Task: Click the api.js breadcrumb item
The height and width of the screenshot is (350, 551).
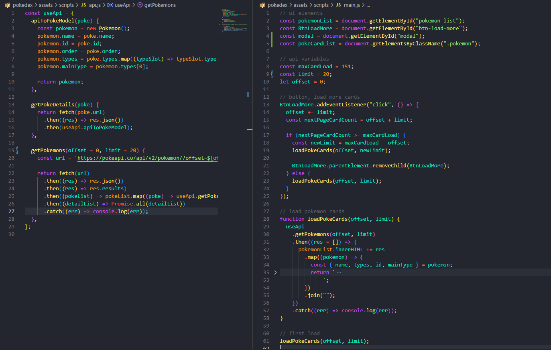Action: pos(95,5)
